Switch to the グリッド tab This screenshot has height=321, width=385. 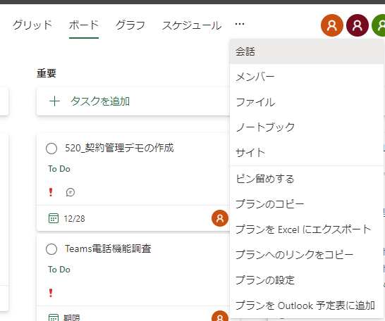coord(32,25)
